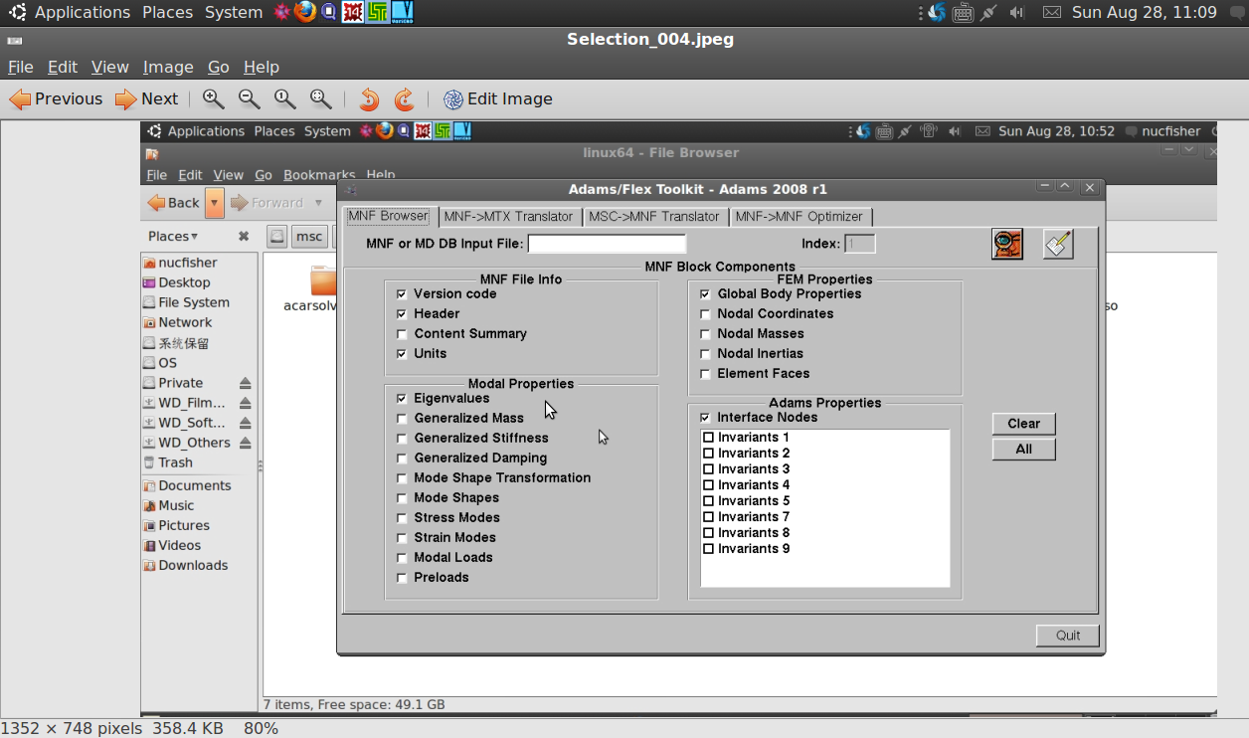1249x738 pixels.
Task: Click the All button
Action: click(x=1023, y=450)
